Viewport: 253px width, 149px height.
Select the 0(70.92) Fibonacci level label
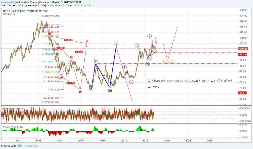click(x=53, y=89)
